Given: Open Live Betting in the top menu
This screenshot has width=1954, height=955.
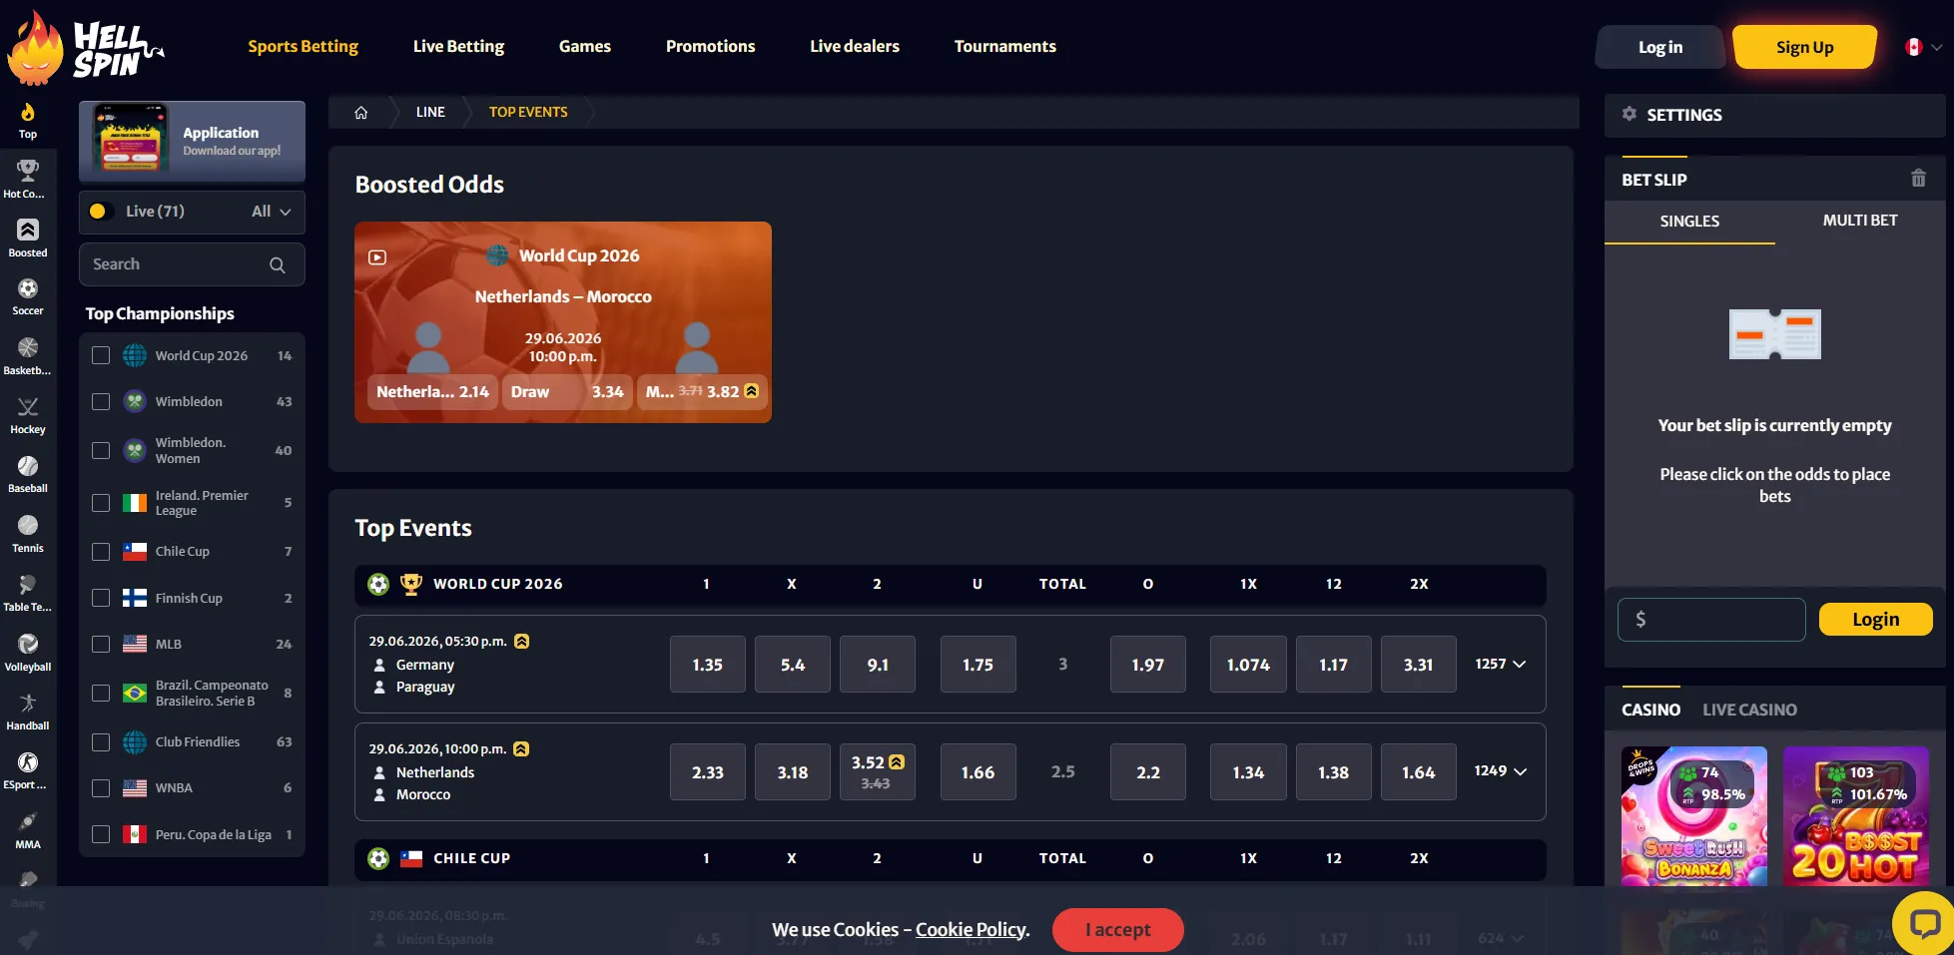Looking at the screenshot, I should click(x=458, y=46).
